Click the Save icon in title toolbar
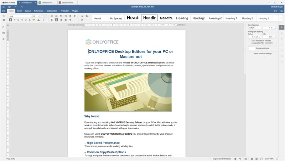Viewport: 285px width, 161px height. 4,7
